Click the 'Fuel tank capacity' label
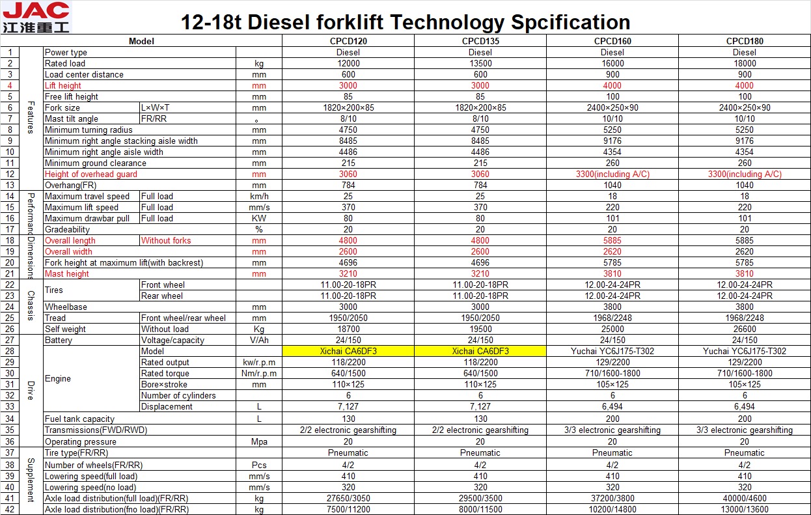 pyautogui.click(x=79, y=419)
